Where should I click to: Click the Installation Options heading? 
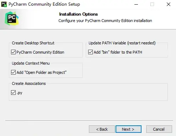pos(79,14)
